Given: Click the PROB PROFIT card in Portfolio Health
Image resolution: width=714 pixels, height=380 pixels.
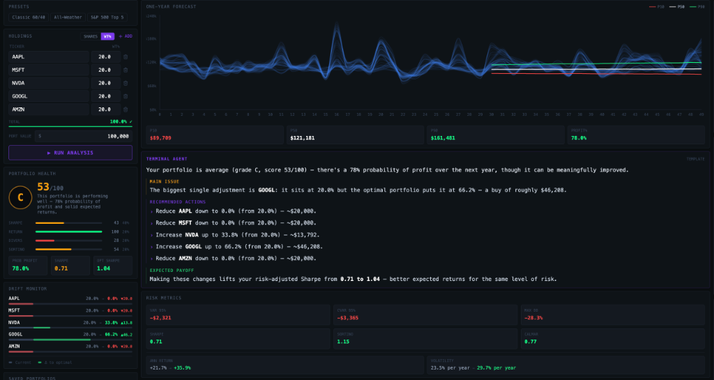Looking at the screenshot, I should pyautogui.click(x=28, y=266).
